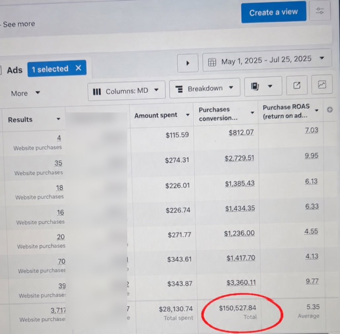Click the Purchase ROAS header text

286,111
